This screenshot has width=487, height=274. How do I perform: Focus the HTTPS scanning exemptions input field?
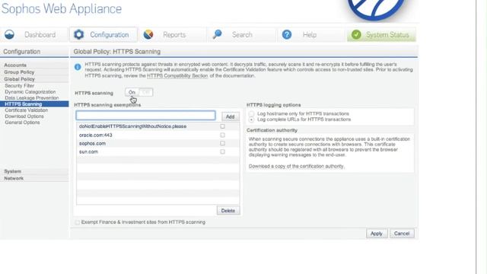coord(145,116)
